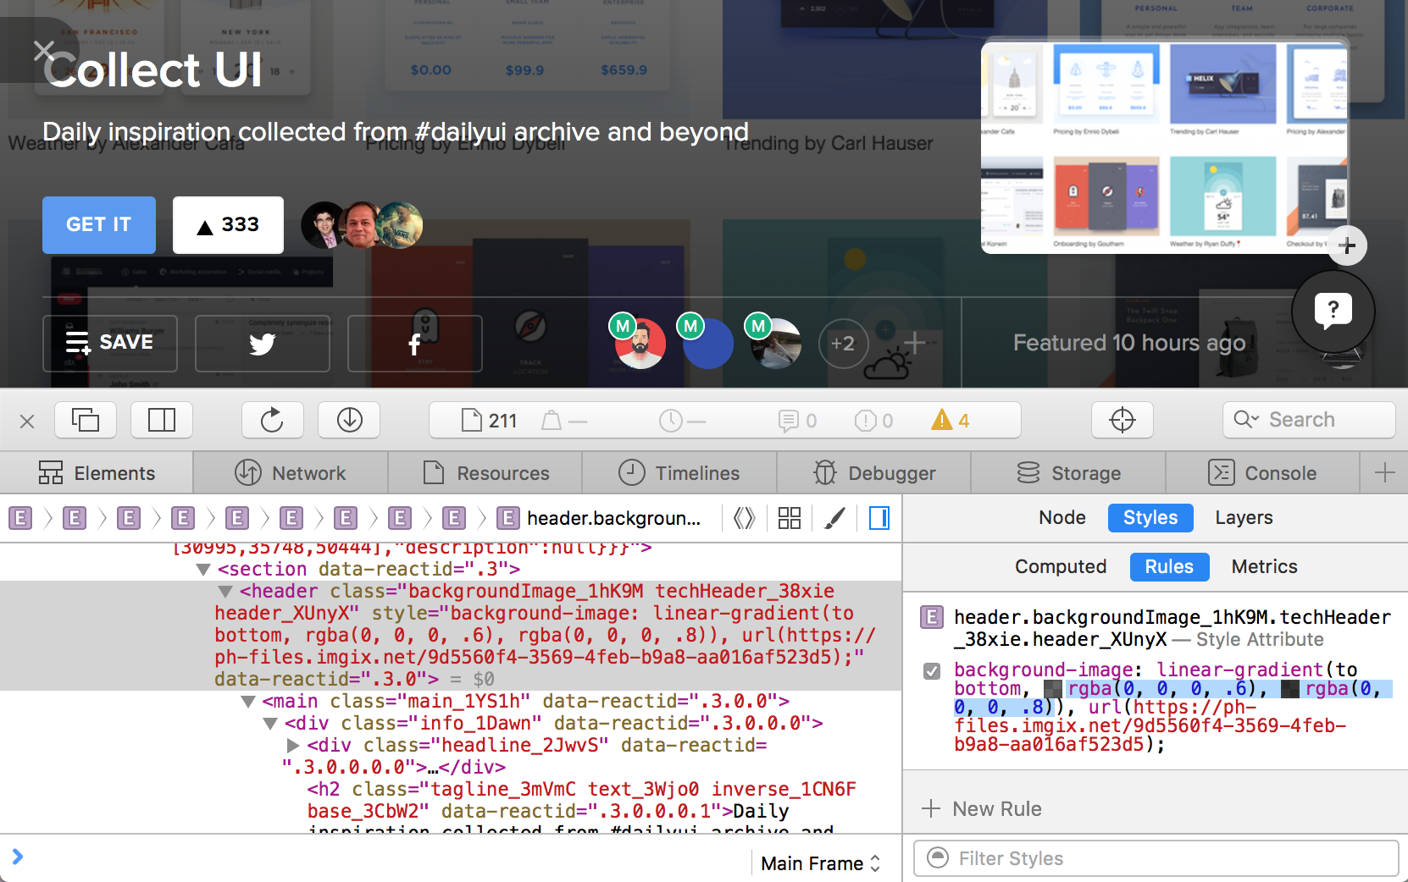Click the SAVE button
The height and width of the screenshot is (882, 1408).
[110, 344]
